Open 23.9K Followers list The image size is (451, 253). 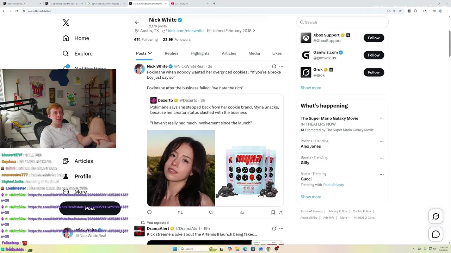pyautogui.click(x=177, y=40)
